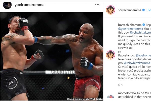Open yoelromeromma username on the reposted image
Screen dimensions: 151x101
point(29,5)
